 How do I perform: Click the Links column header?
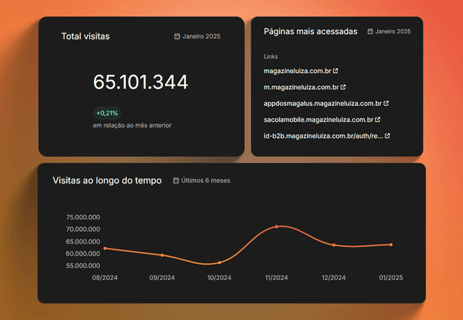(271, 56)
